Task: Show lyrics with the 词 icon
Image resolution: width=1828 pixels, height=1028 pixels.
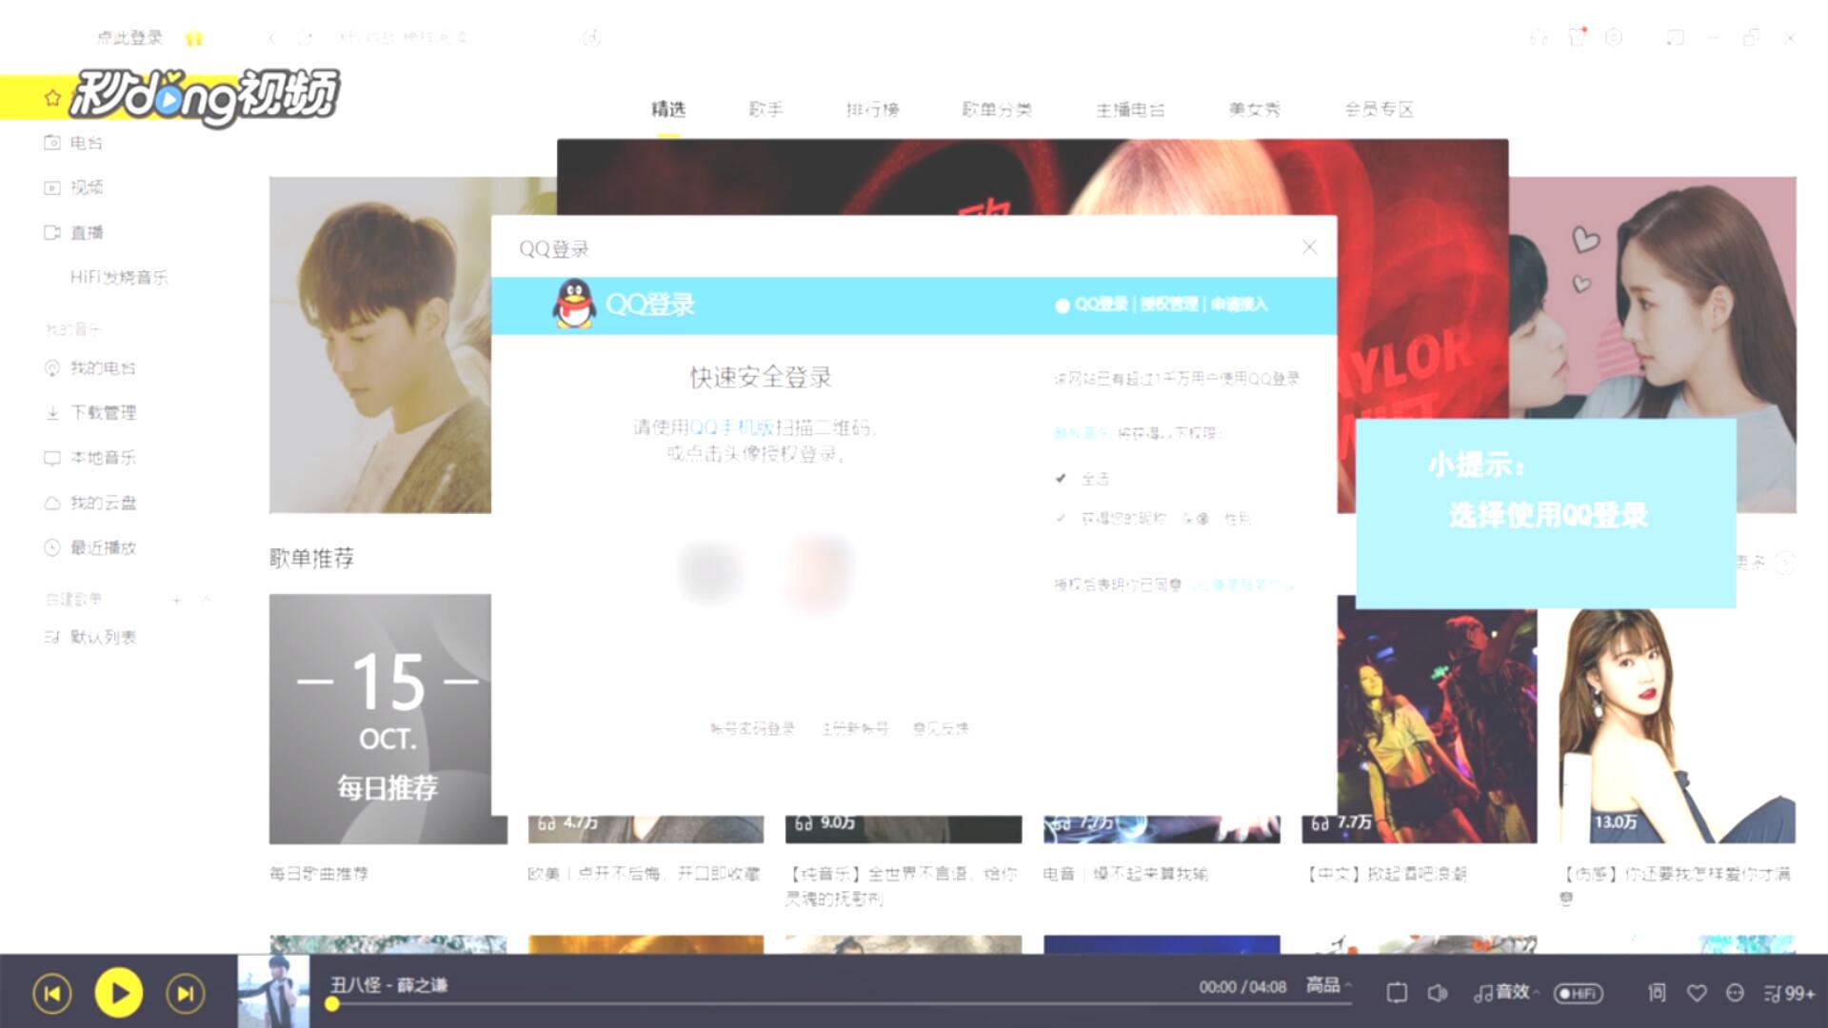Action: click(1657, 993)
